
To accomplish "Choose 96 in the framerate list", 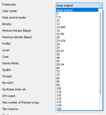I will pos(77,85).
